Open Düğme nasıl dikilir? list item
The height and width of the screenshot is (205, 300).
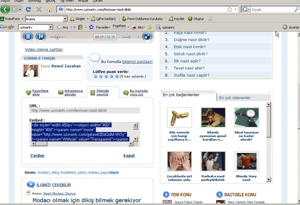(192, 40)
